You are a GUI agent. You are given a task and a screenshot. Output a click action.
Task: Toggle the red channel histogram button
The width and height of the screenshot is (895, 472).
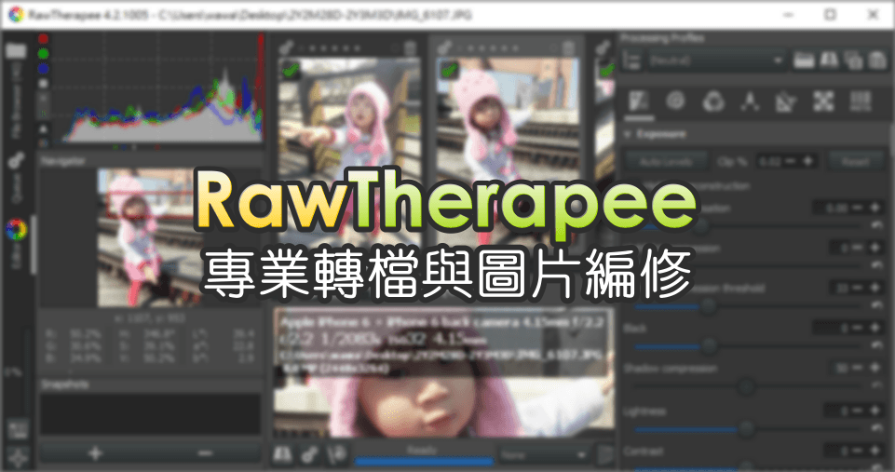tap(43, 39)
